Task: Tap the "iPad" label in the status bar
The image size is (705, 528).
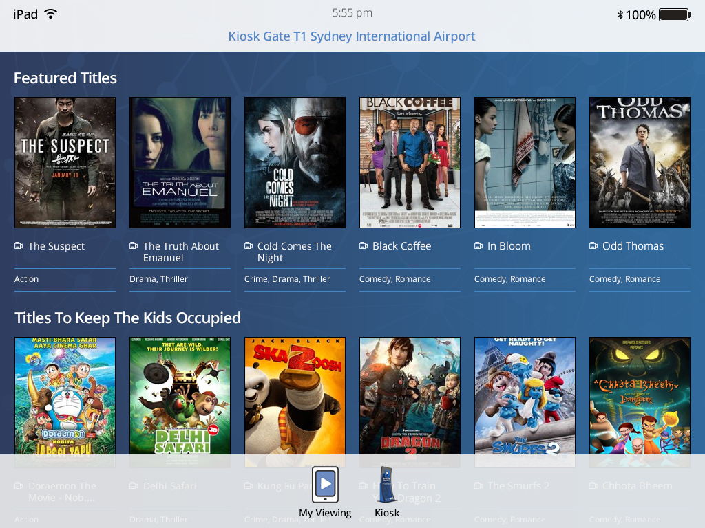Action: [x=25, y=14]
